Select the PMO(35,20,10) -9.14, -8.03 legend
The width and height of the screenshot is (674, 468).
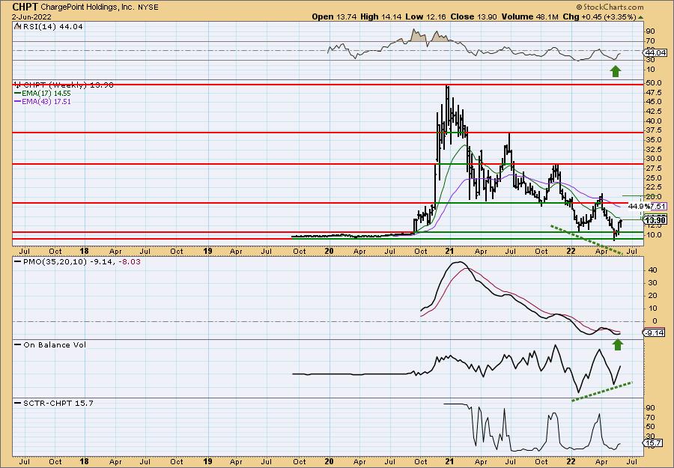point(78,261)
